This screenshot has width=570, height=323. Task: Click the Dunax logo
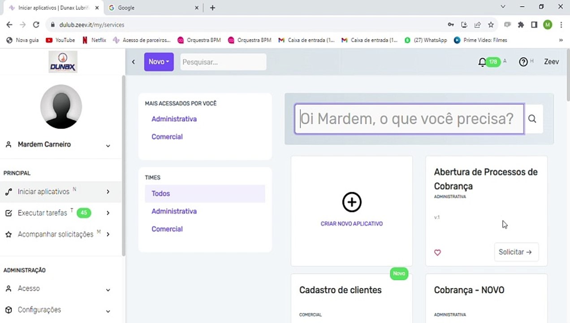pyautogui.click(x=63, y=62)
